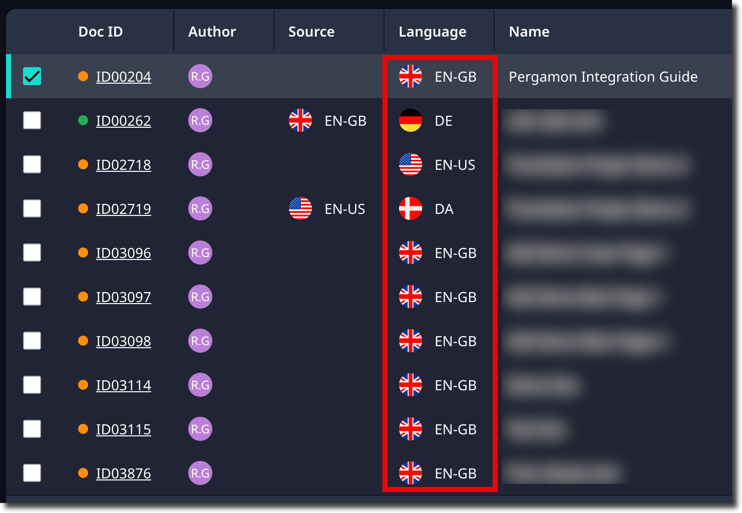Open document link ID03114
This screenshot has height=513, width=742.
coord(124,385)
